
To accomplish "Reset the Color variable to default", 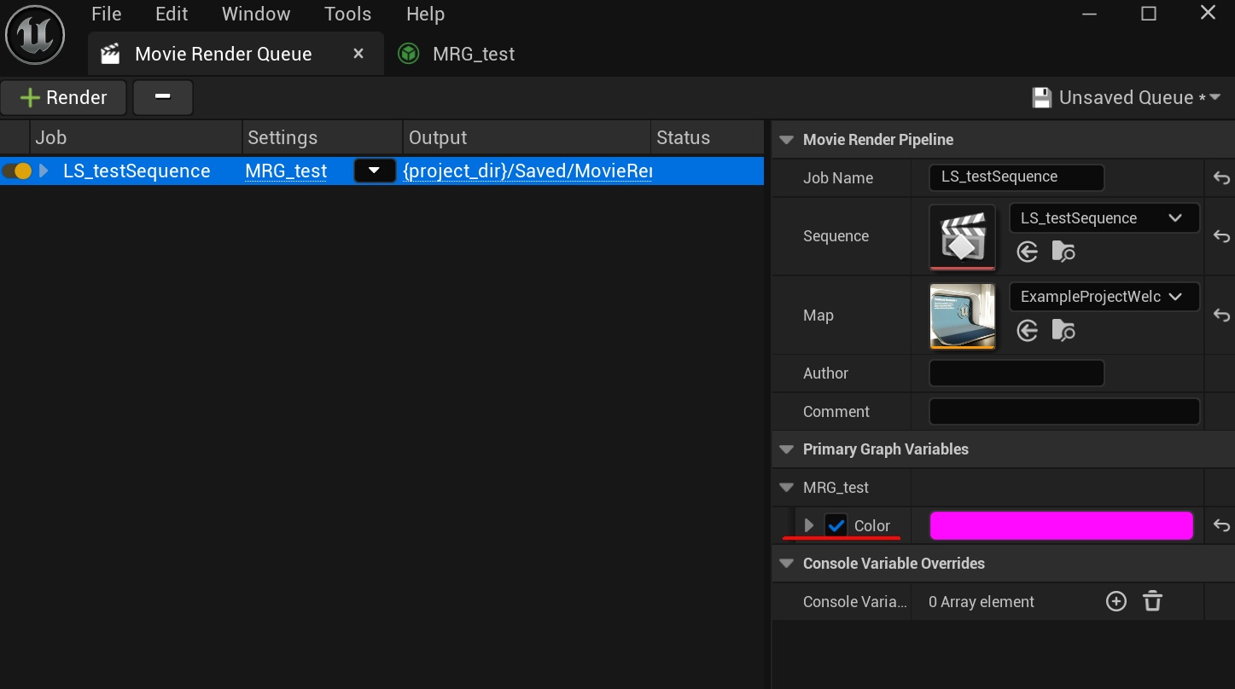I will [1221, 526].
